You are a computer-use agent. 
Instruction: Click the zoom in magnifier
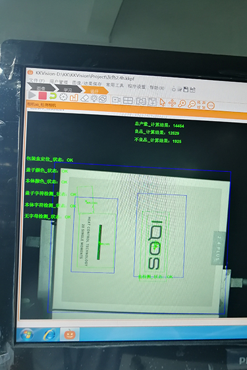pyautogui.click(x=182, y=104)
